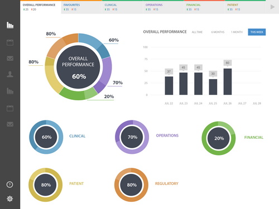Switch to the Favourites tab
This screenshot has width=279, height=209.
point(81,7)
